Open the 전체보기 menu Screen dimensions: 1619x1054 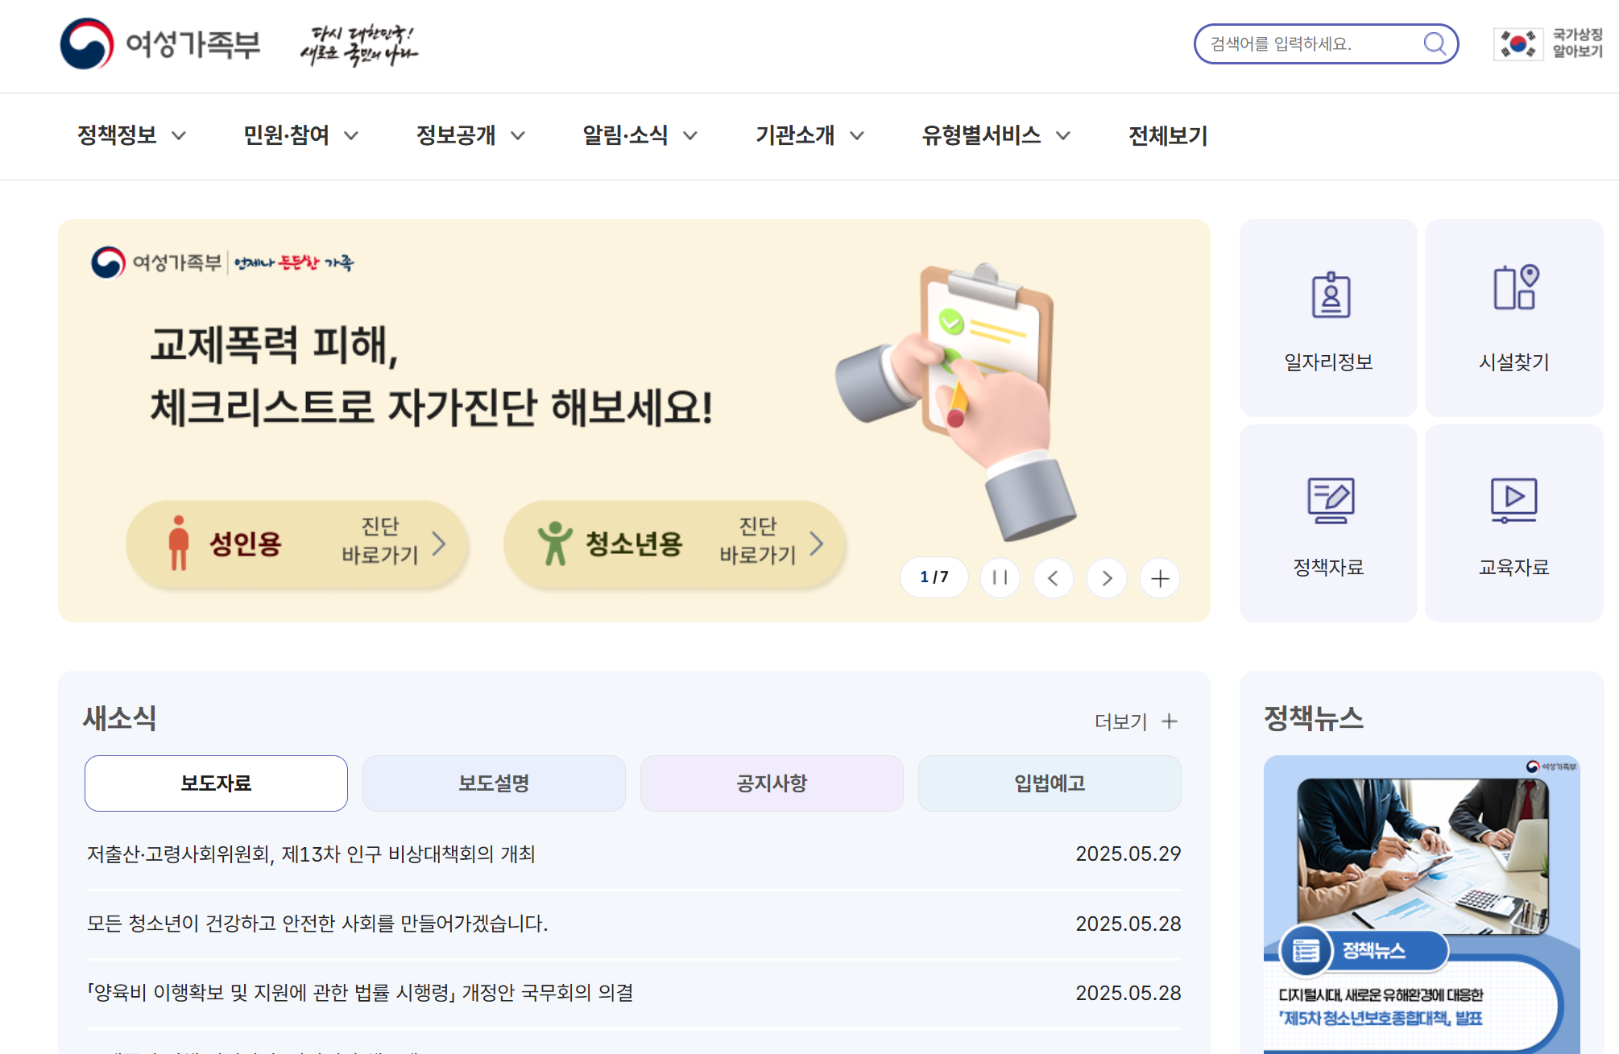point(1168,135)
